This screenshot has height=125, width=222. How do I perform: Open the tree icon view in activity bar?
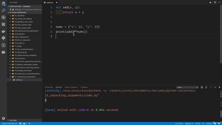(3, 38)
